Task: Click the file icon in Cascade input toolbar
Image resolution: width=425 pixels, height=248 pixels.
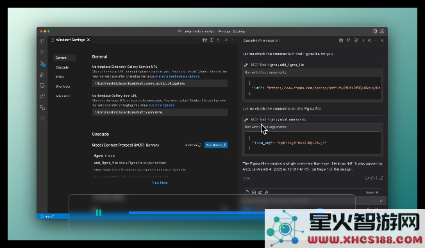Action: pyautogui.click(x=247, y=192)
